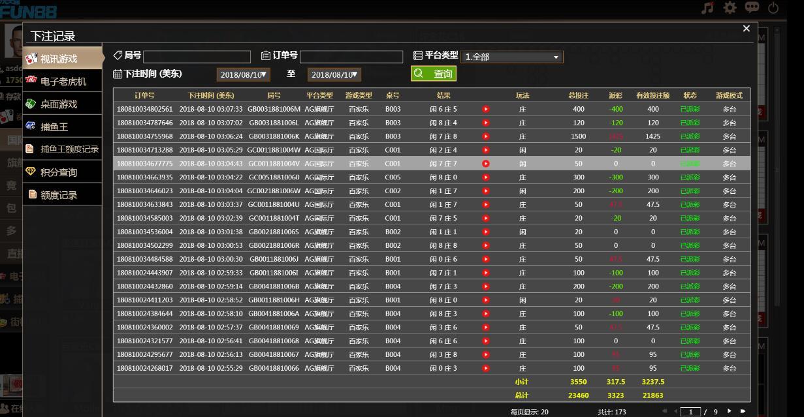The image size is (804, 417).
Task: Focus the page number input box
Action: coord(690,412)
